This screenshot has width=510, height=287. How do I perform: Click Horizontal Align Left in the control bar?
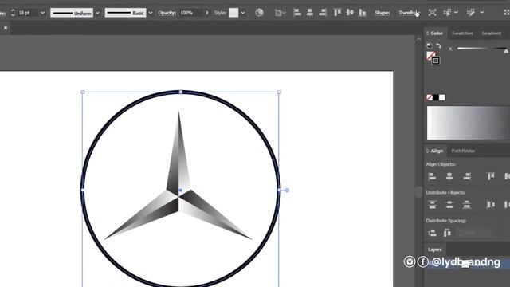click(297, 13)
